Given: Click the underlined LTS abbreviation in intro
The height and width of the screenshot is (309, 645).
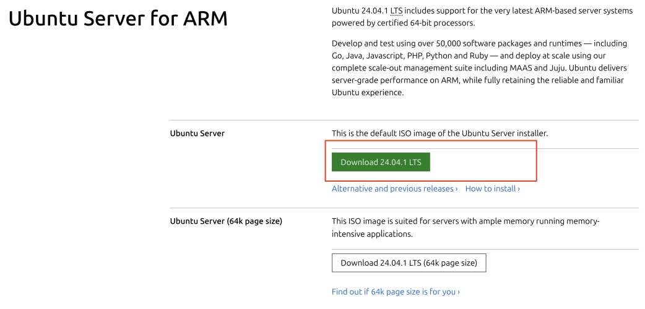Looking at the screenshot, I should (x=396, y=11).
